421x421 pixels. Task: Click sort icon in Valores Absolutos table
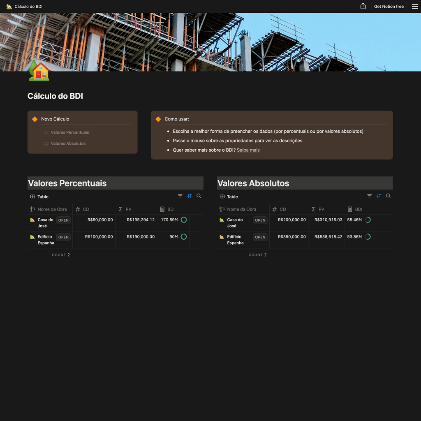[379, 196]
